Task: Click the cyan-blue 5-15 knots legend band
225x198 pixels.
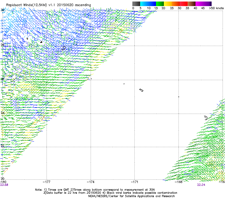Action: coord(148,4)
